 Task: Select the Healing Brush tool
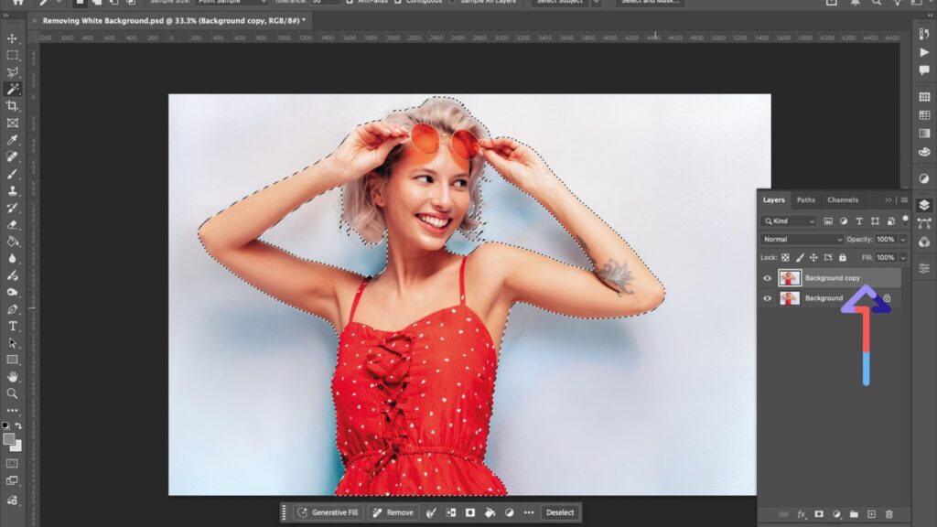coord(12,156)
